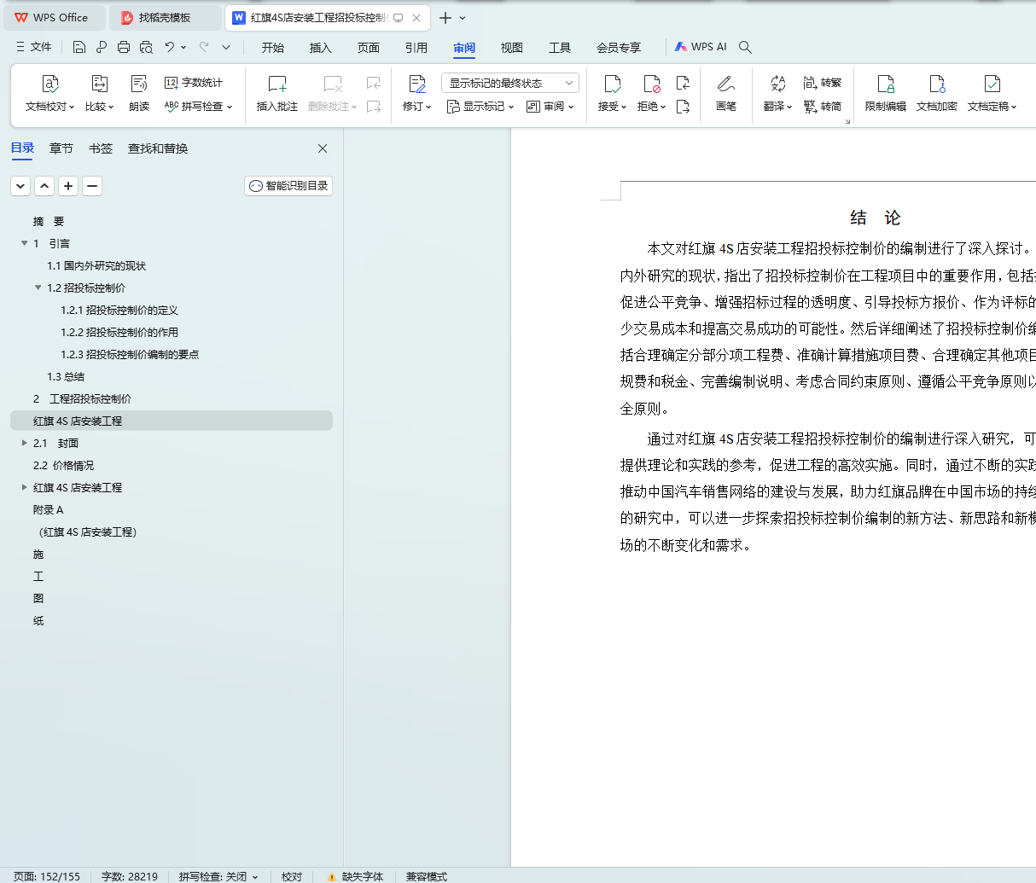
Task: Convert text with 简转繁
Action: (823, 83)
